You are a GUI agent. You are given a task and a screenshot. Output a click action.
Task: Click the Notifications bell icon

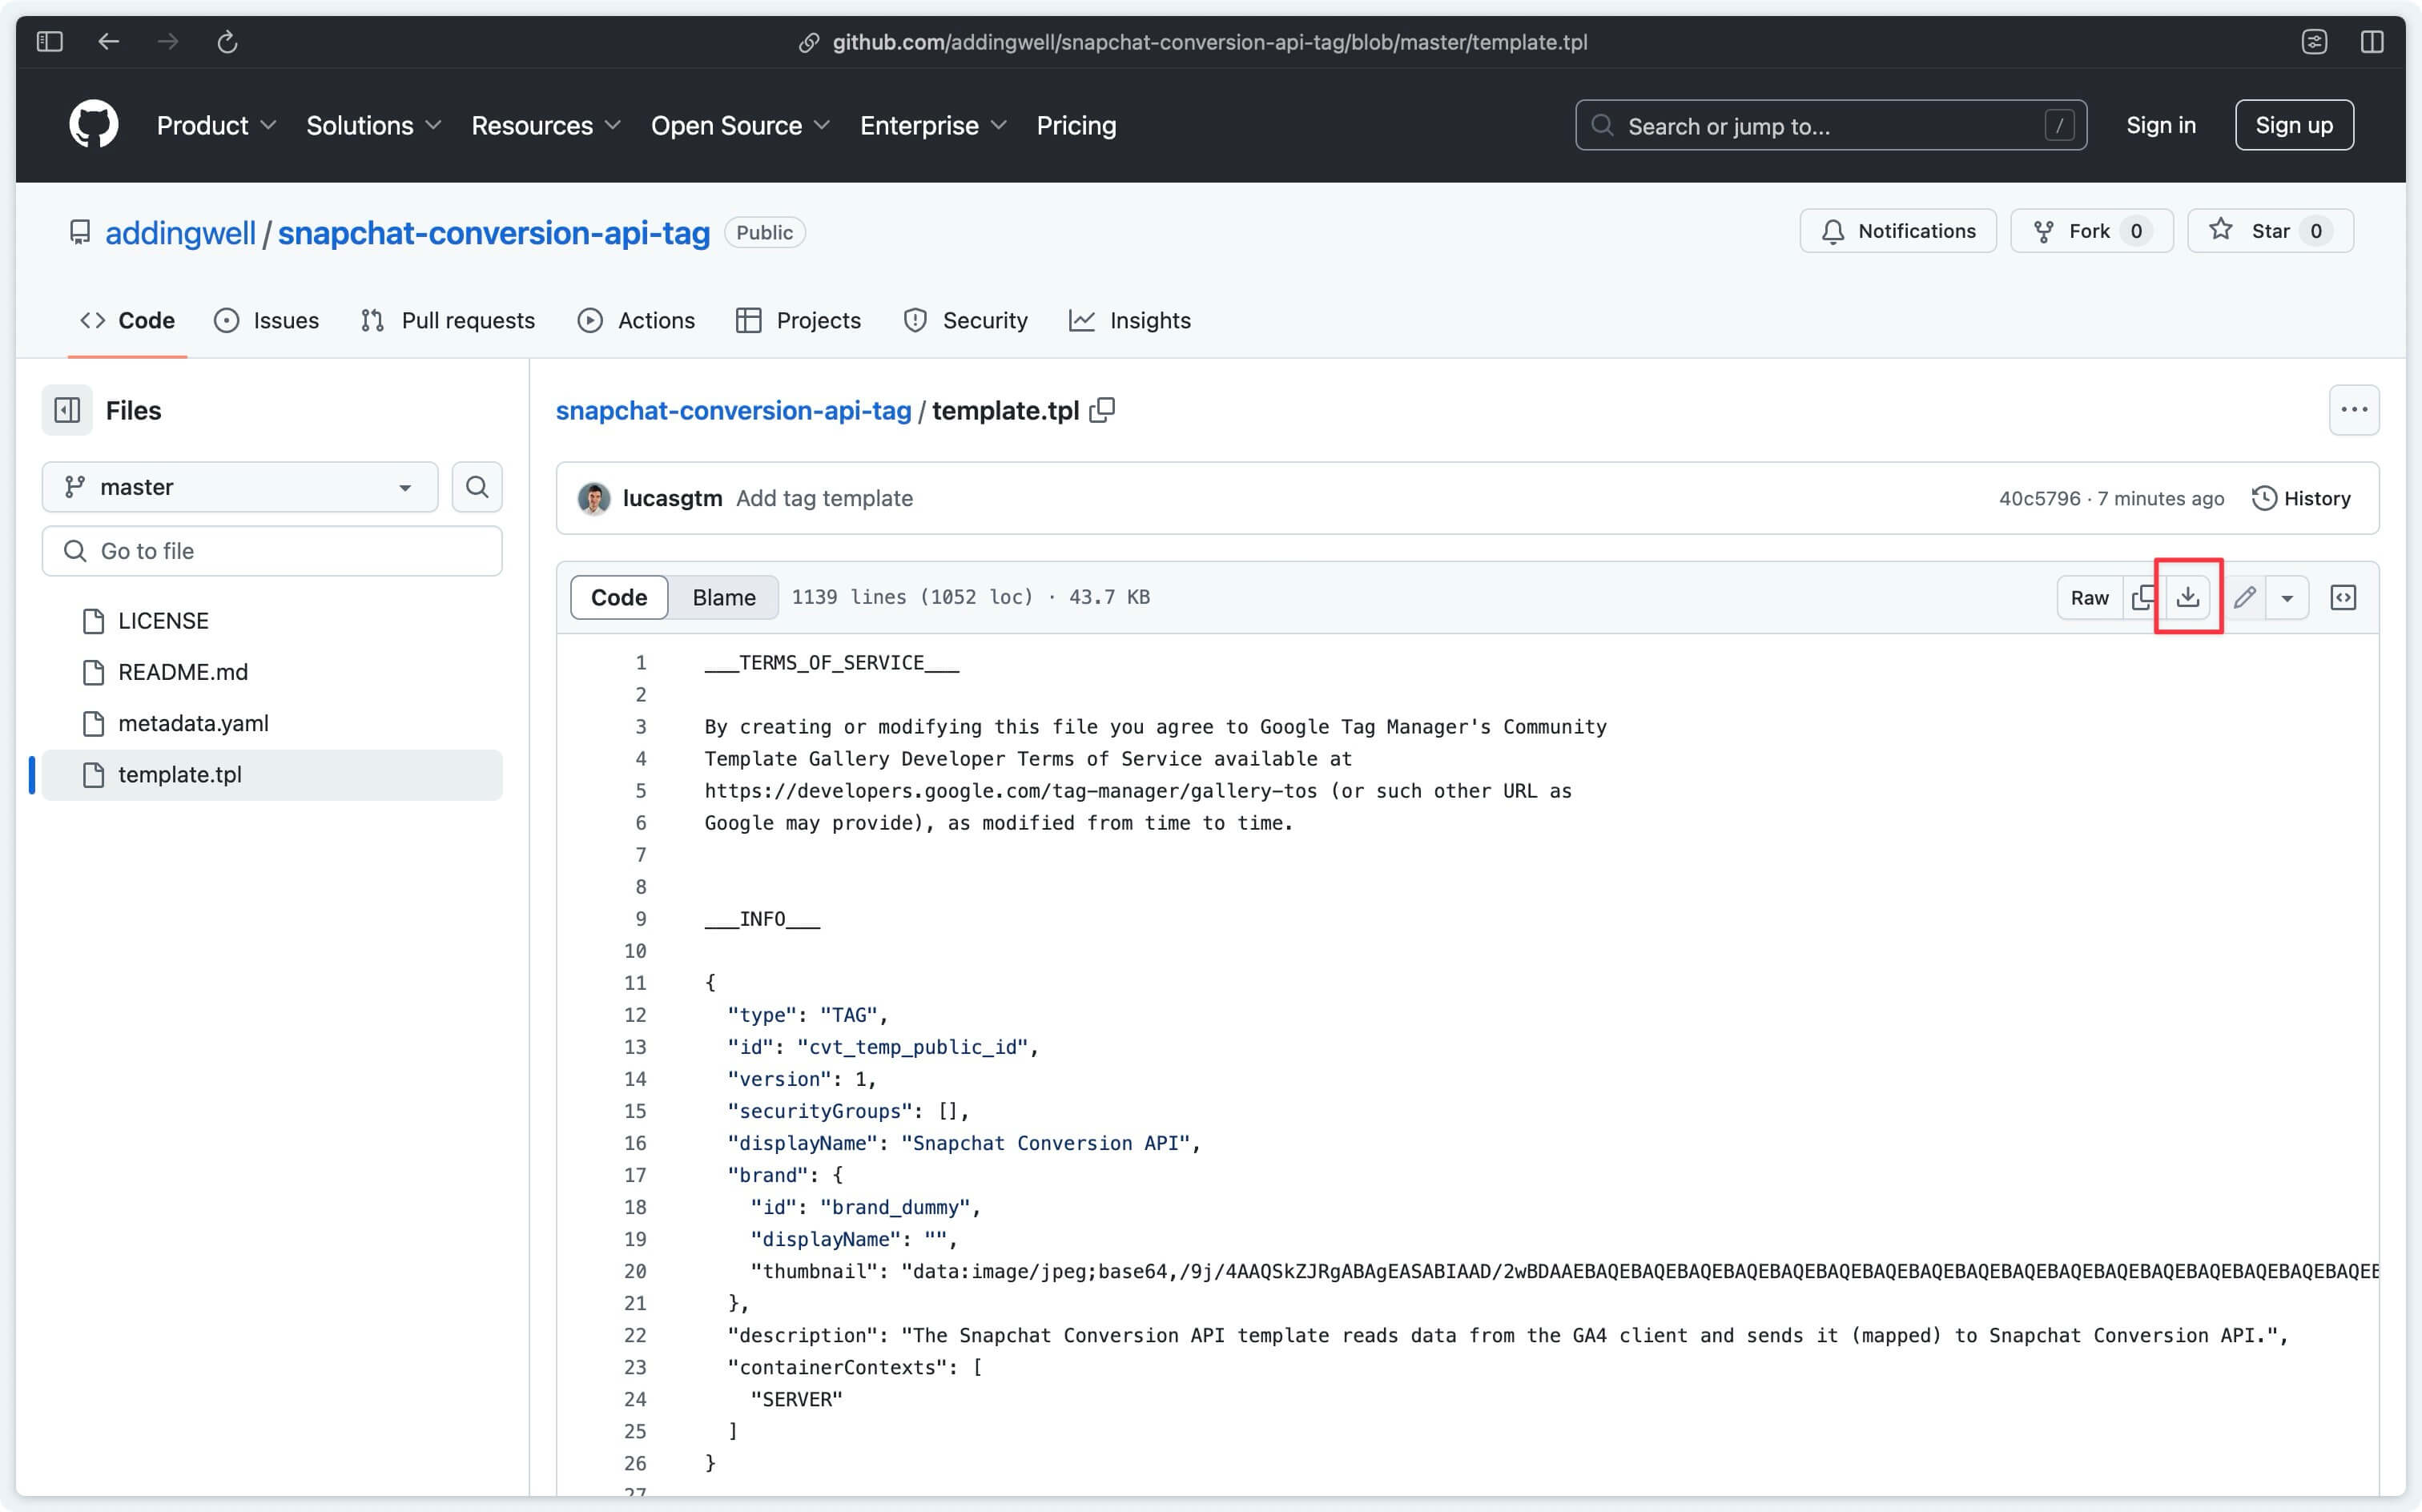(x=1900, y=230)
